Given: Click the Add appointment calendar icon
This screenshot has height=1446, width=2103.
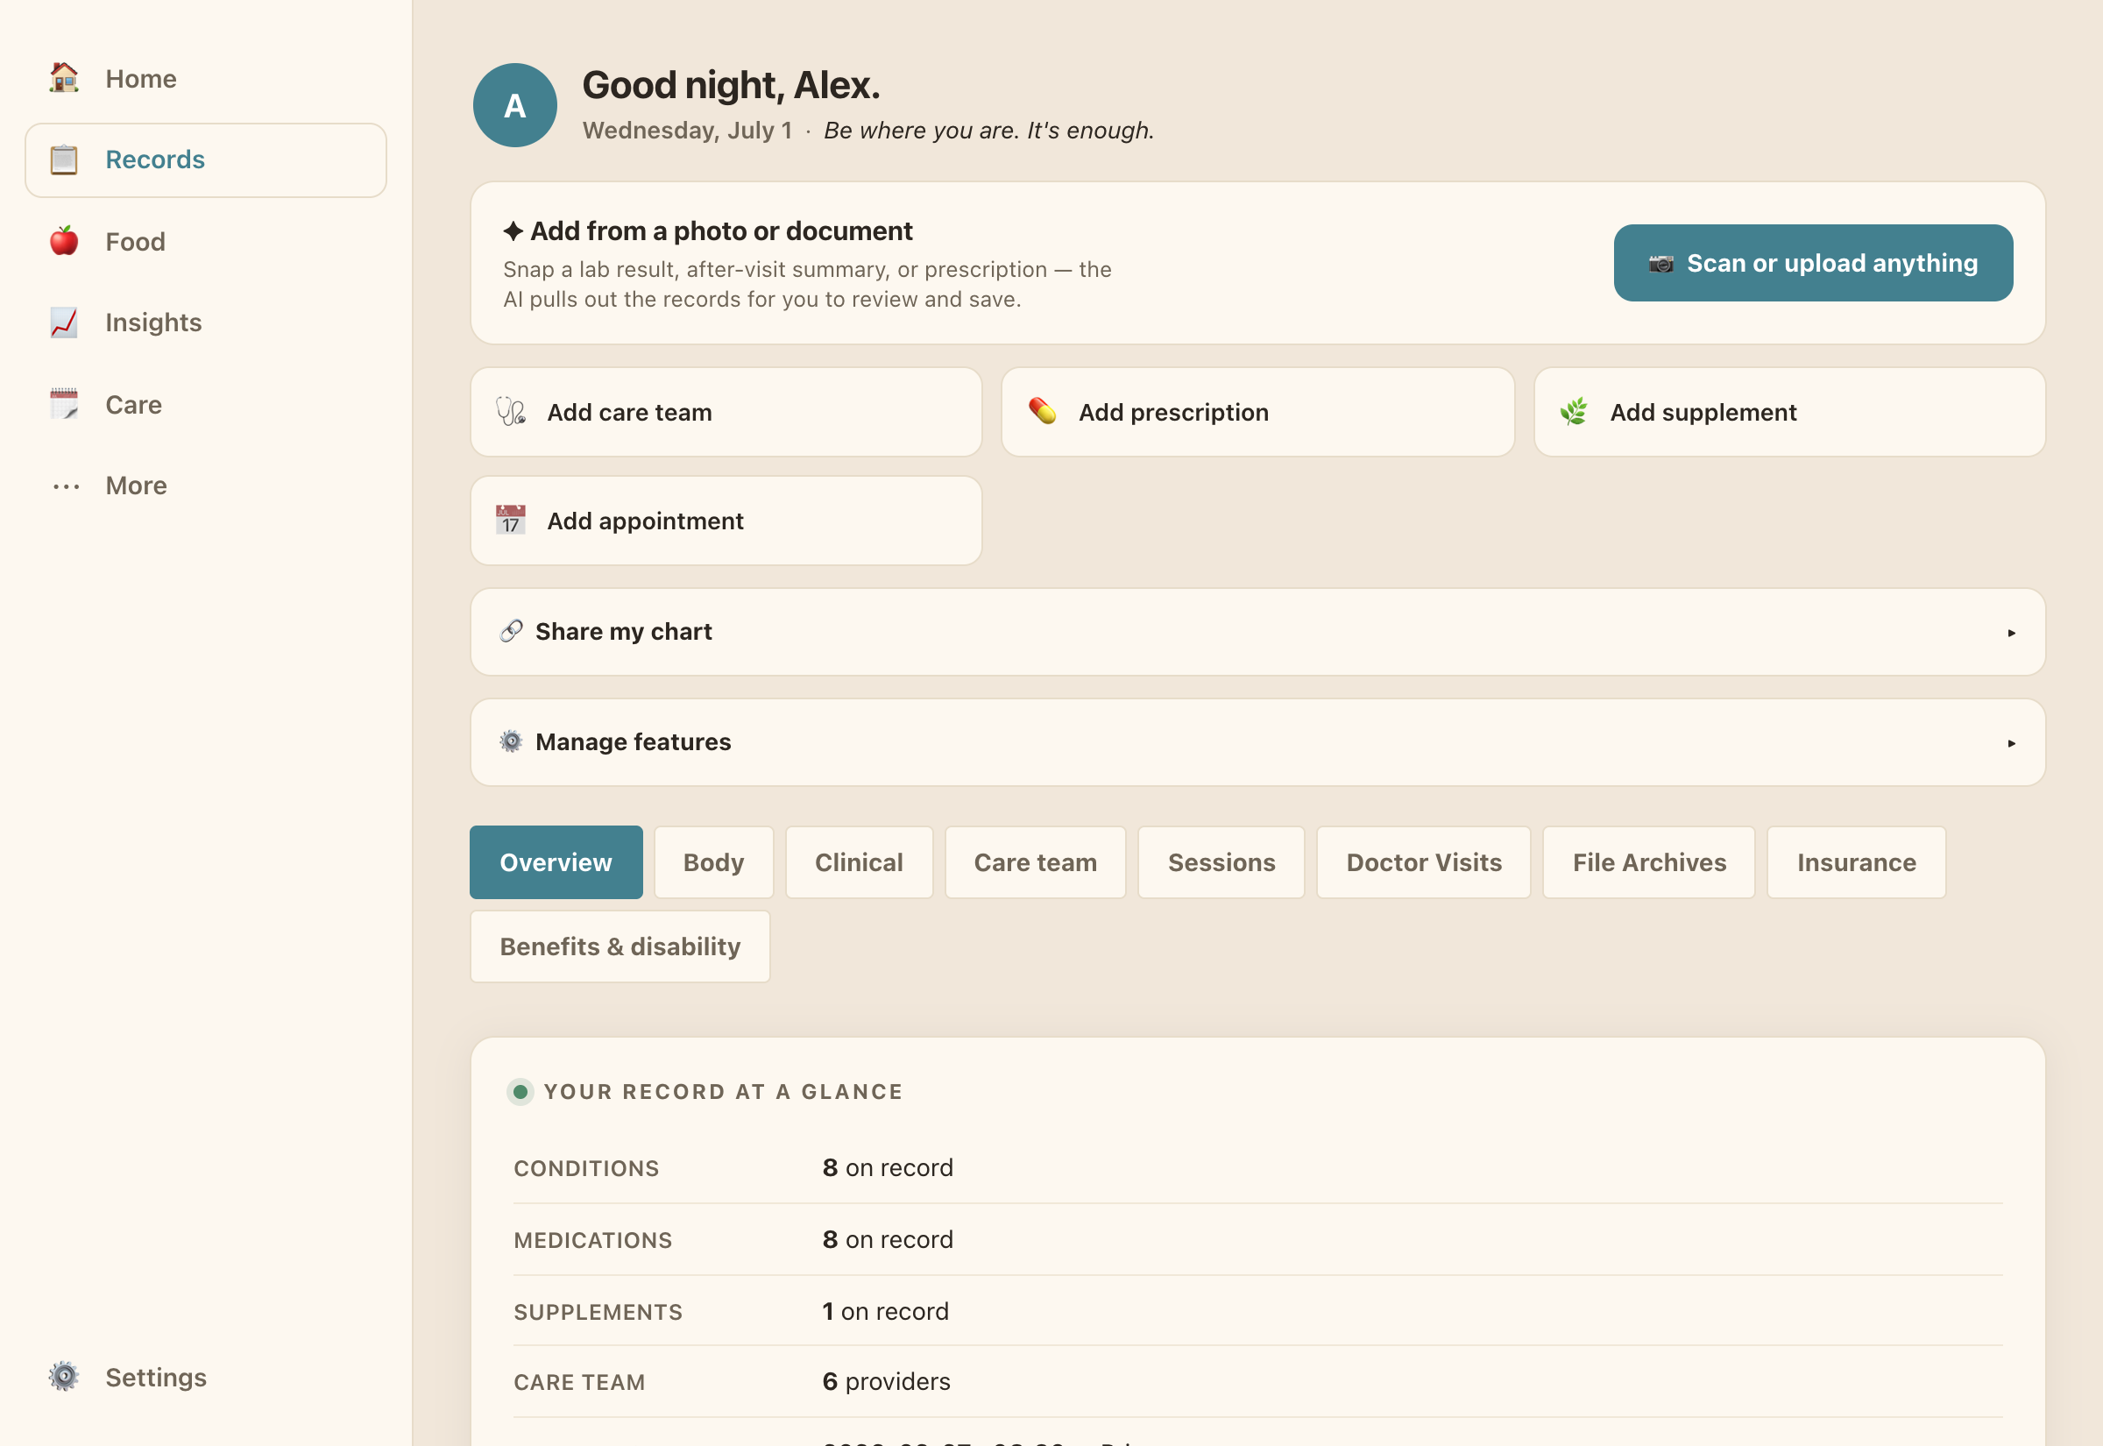Looking at the screenshot, I should [511, 521].
